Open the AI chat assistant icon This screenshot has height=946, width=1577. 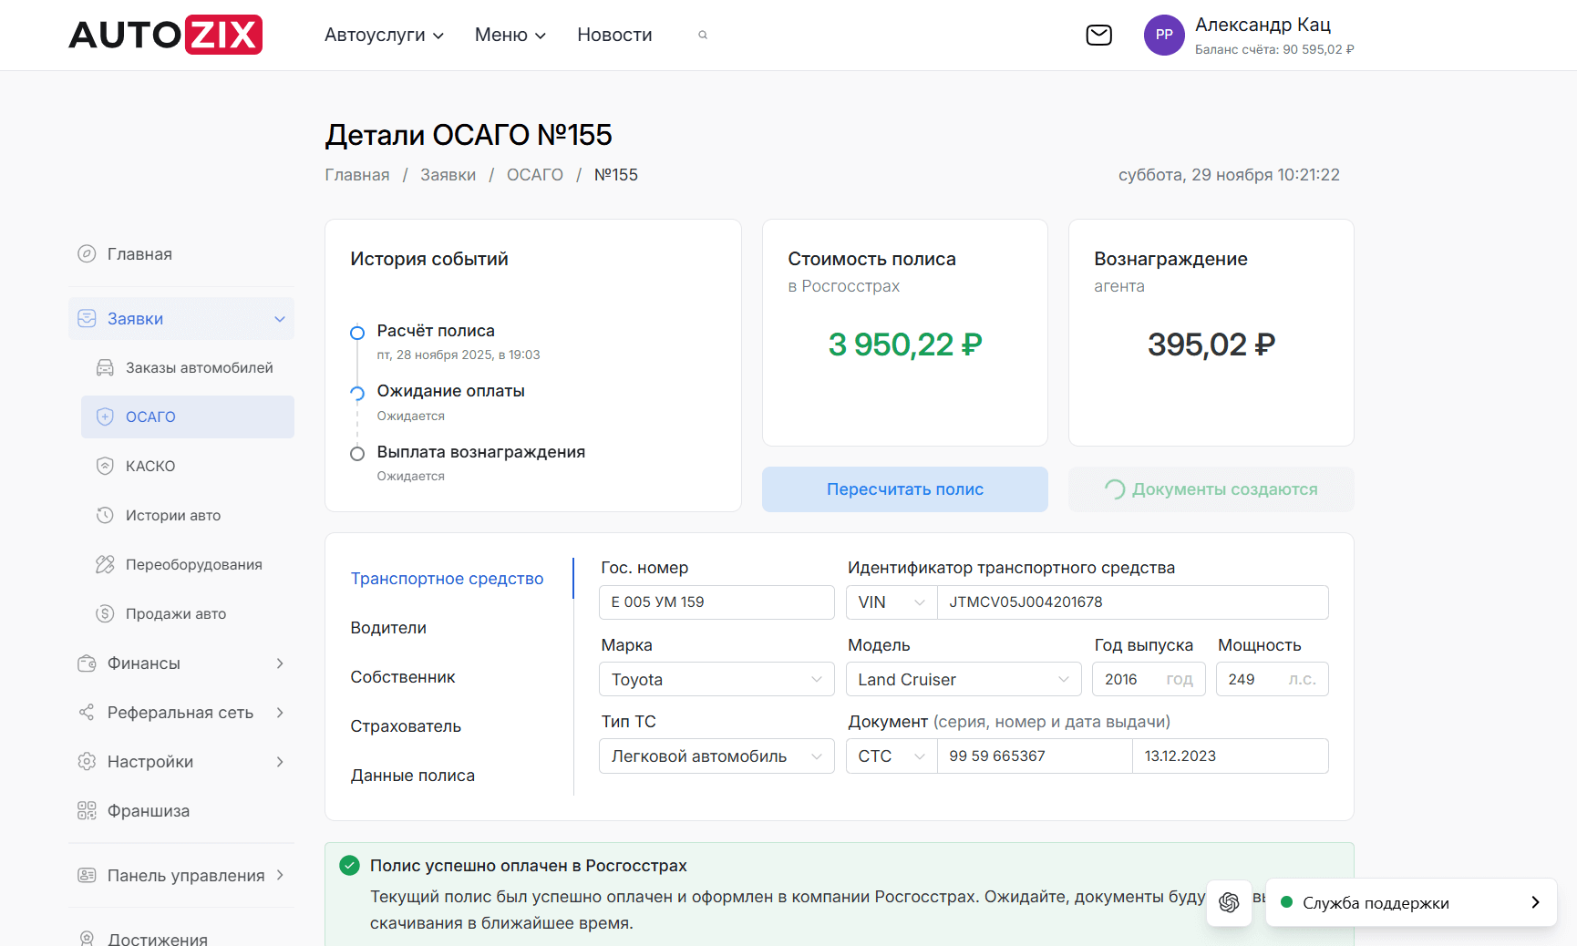1229,902
